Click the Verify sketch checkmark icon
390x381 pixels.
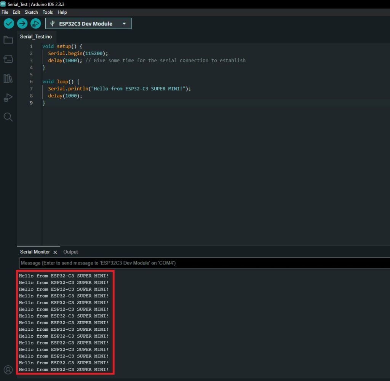[x=8, y=23]
